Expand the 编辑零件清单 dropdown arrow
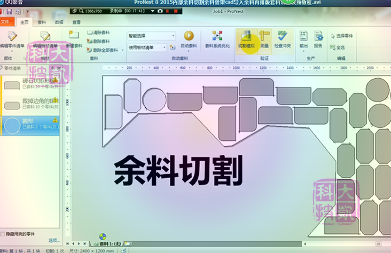The image size is (391, 253). coord(12,51)
